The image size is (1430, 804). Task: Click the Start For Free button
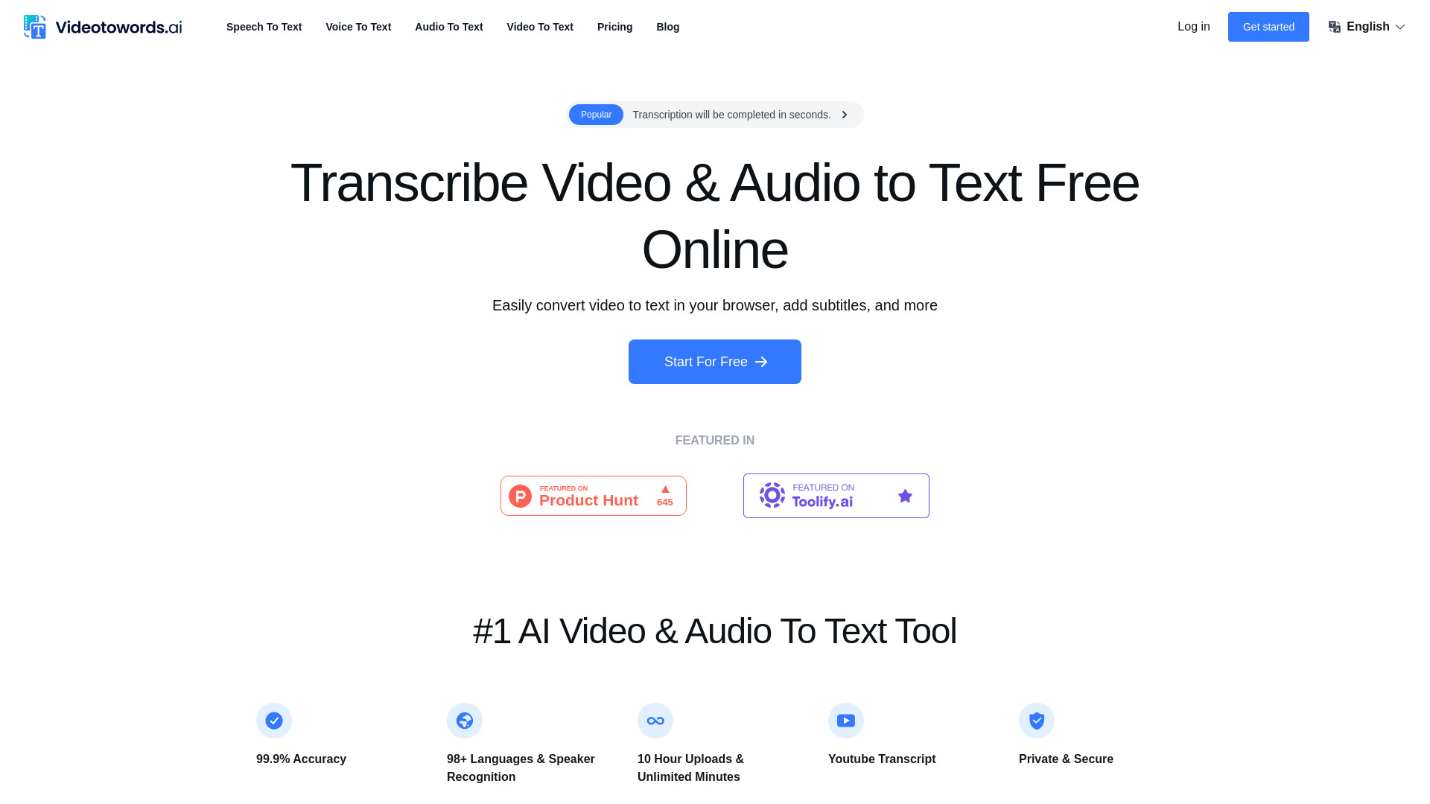click(715, 361)
